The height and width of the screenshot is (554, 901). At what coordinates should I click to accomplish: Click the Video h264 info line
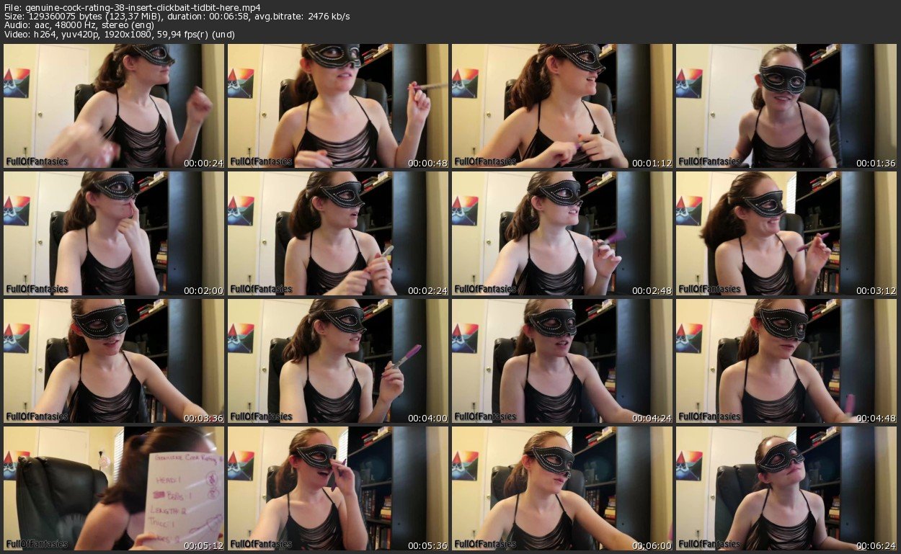[x=119, y=35]
